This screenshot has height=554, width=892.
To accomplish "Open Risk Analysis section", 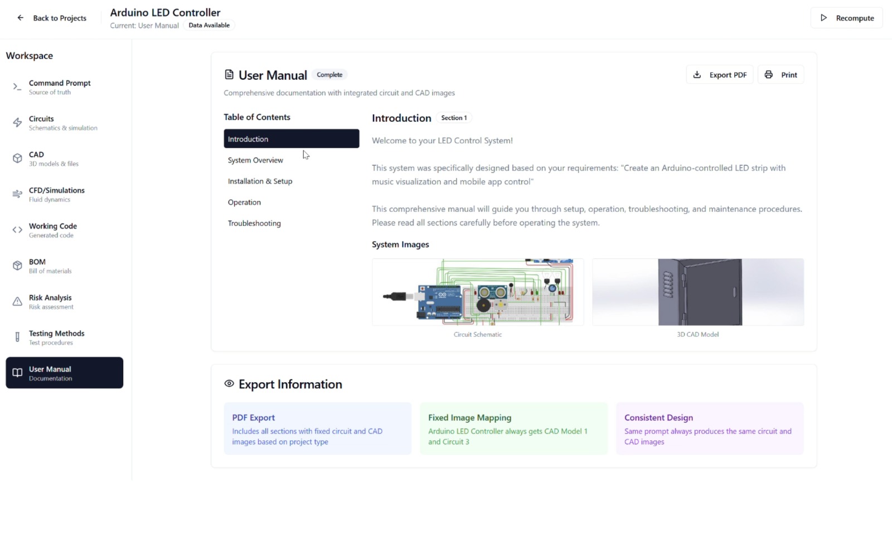I will [x=65, y=301].
